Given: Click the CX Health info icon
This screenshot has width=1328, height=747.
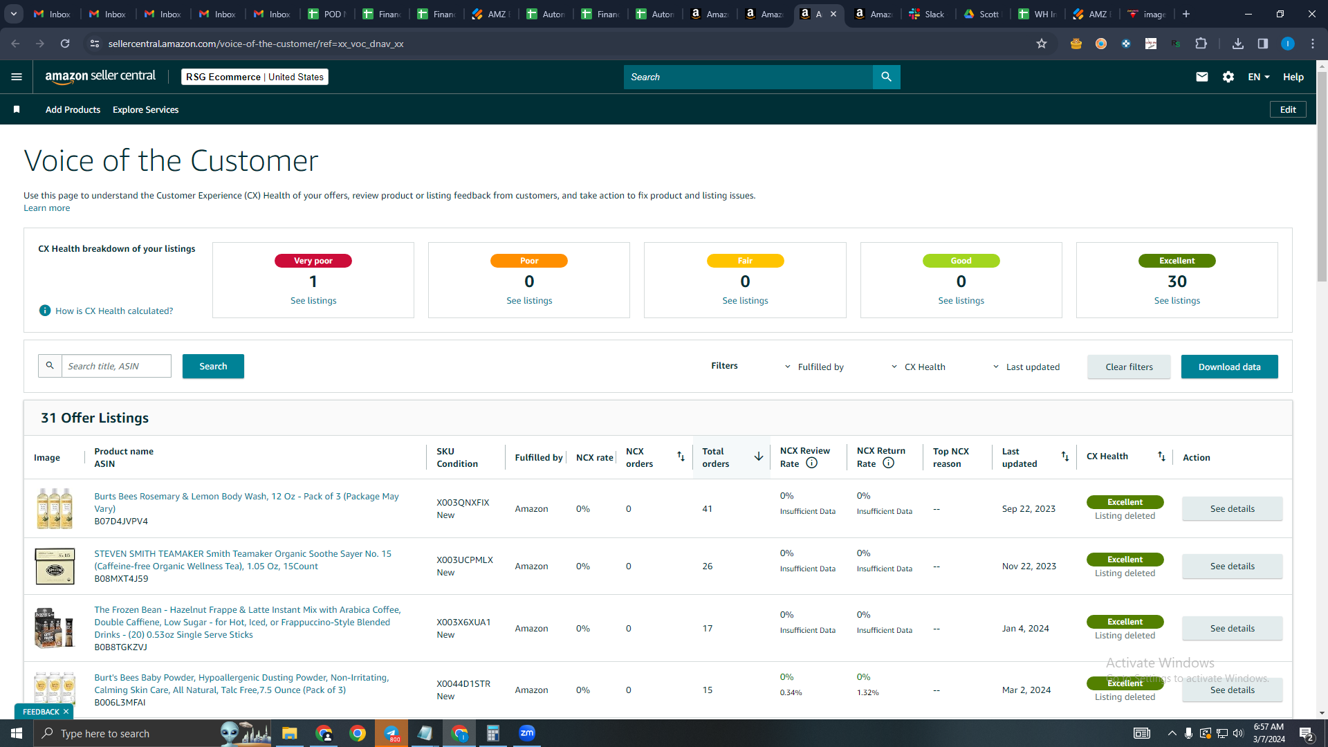Looking at the screenshot, I should point(45,311).
